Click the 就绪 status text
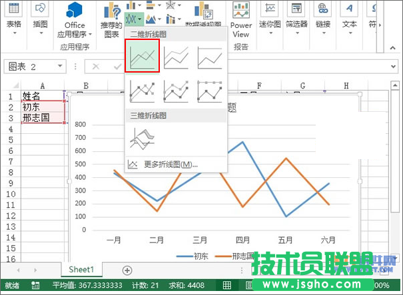Viewport: 403px width, 295px height. point(12,285)
